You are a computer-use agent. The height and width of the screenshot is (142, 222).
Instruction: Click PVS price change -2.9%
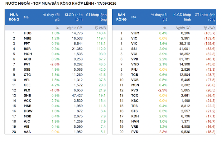point(162,90)
